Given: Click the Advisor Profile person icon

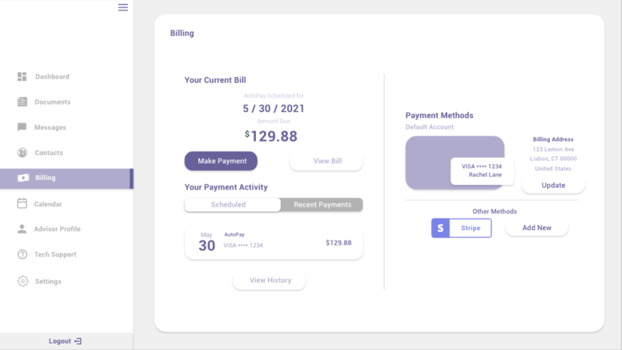Looking at the screenshot, I should (x=22, y=228).
